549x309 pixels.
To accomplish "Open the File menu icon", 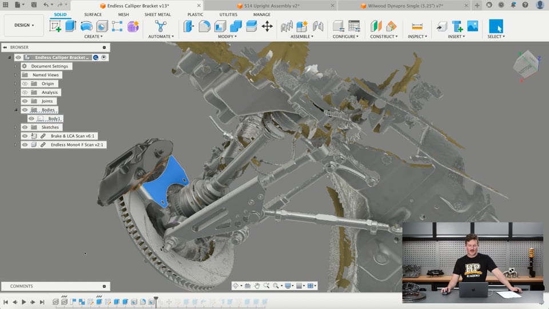I will click(18, 5).
